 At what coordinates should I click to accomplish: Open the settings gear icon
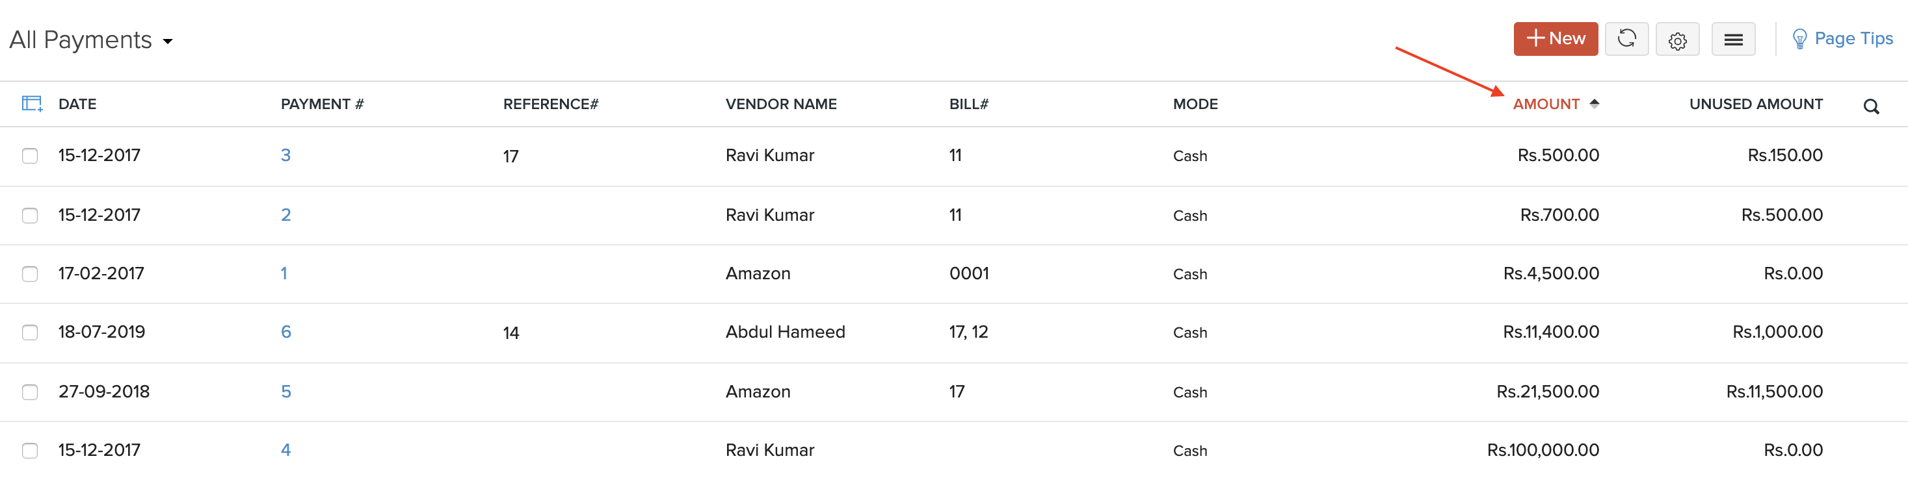pyautogui.click(x=1677, y=40)
